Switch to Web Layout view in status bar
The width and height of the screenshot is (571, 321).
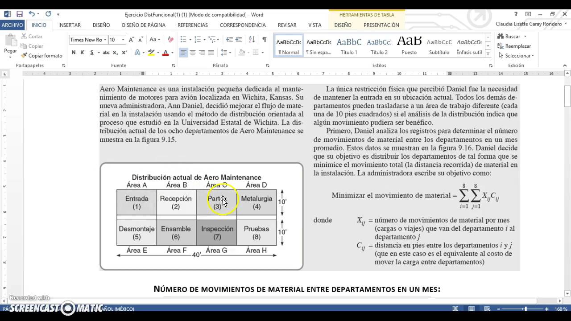tap(488, 309)
